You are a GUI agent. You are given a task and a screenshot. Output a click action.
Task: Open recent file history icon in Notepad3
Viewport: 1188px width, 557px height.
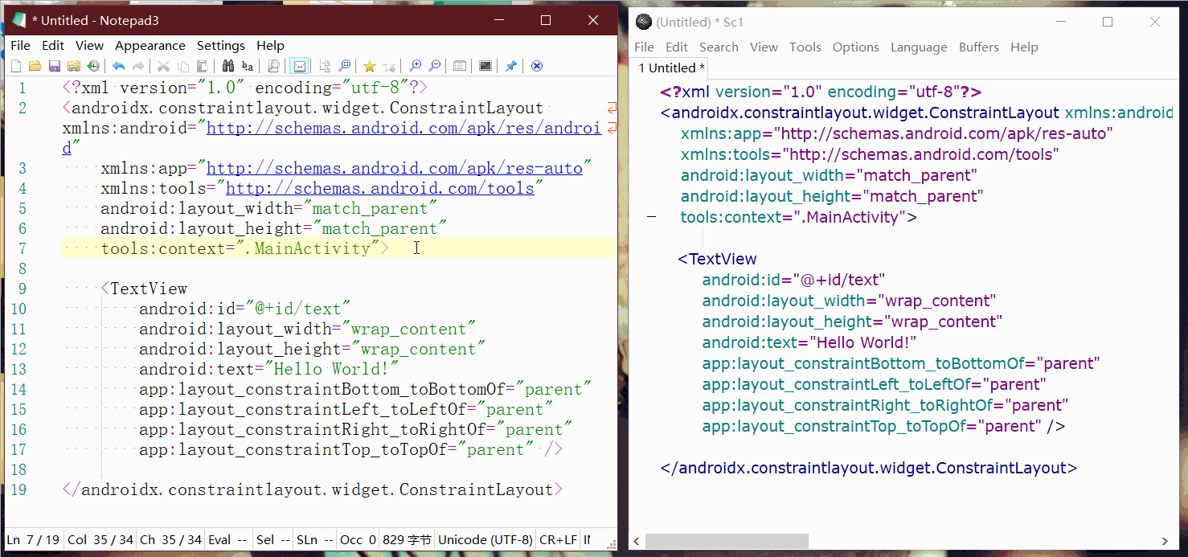[x=93, y=66]
